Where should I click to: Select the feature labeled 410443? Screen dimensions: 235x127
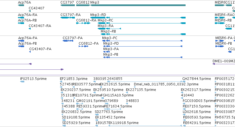tap(187, 95)
